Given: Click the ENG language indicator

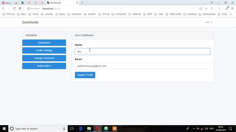Looking at the screenshot, I should 211,129.
